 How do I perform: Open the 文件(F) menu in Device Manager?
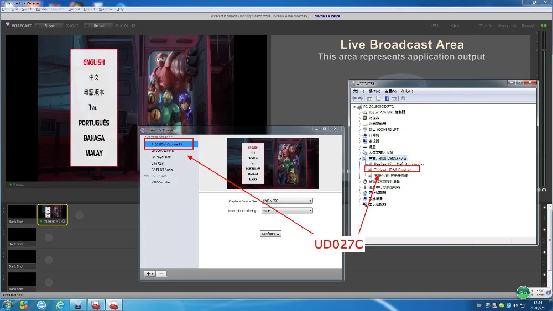[x=359, y=91]
